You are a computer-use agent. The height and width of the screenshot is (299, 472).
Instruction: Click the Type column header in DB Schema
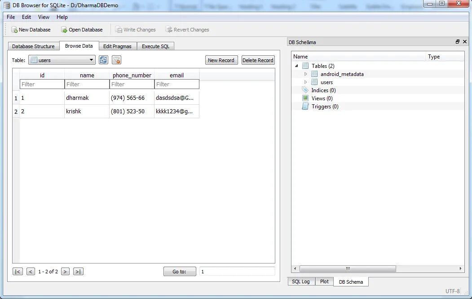pyautogui.click(x=445, y=56)
